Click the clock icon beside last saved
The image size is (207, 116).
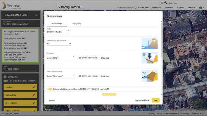point(135,8)
